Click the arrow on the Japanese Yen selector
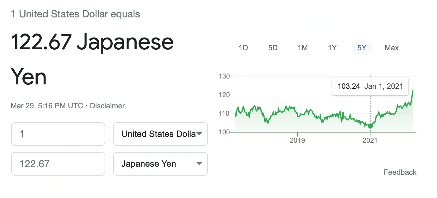 click(x=199, y=164)
